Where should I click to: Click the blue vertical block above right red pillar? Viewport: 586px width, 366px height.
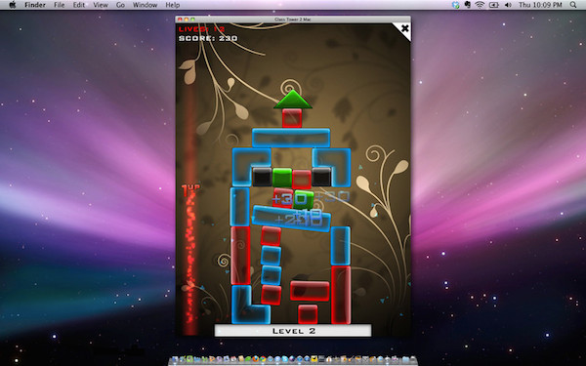(x=341, y=246)
